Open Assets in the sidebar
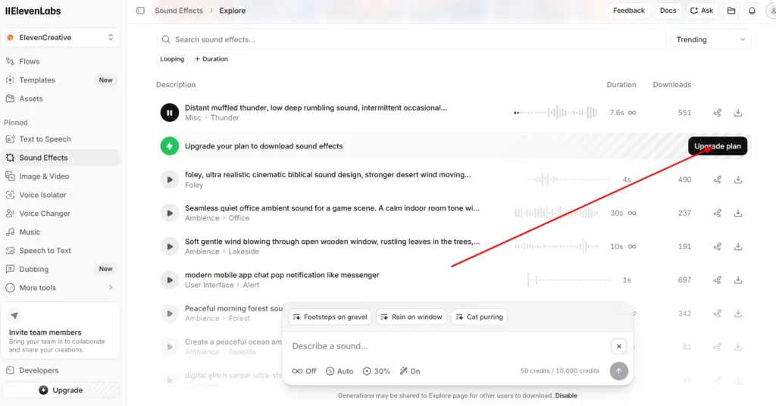 61,99
